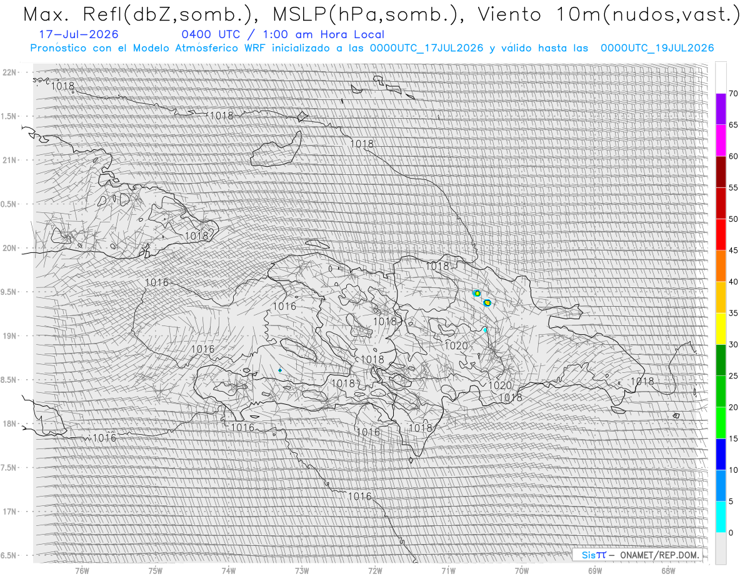Click the '70W' longitude axis label

click(522, 571)
